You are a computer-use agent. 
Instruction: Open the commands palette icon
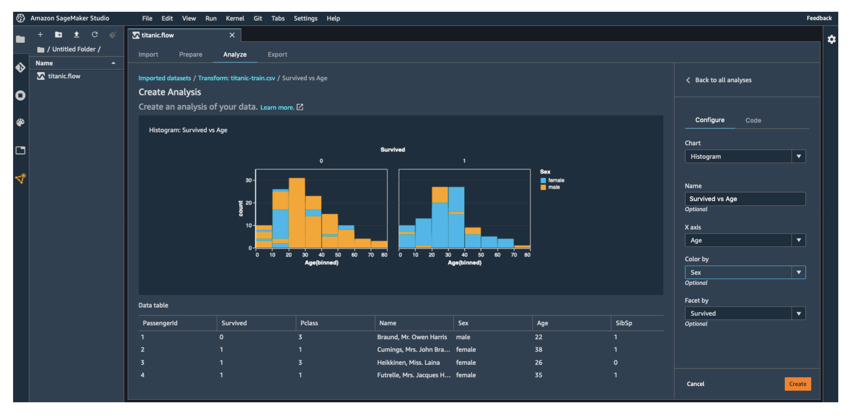point(20,122)
